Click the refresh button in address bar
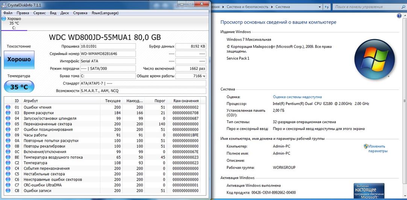This screenshot has height=200, width=407. pyautogui.click(x=327, y=7)
